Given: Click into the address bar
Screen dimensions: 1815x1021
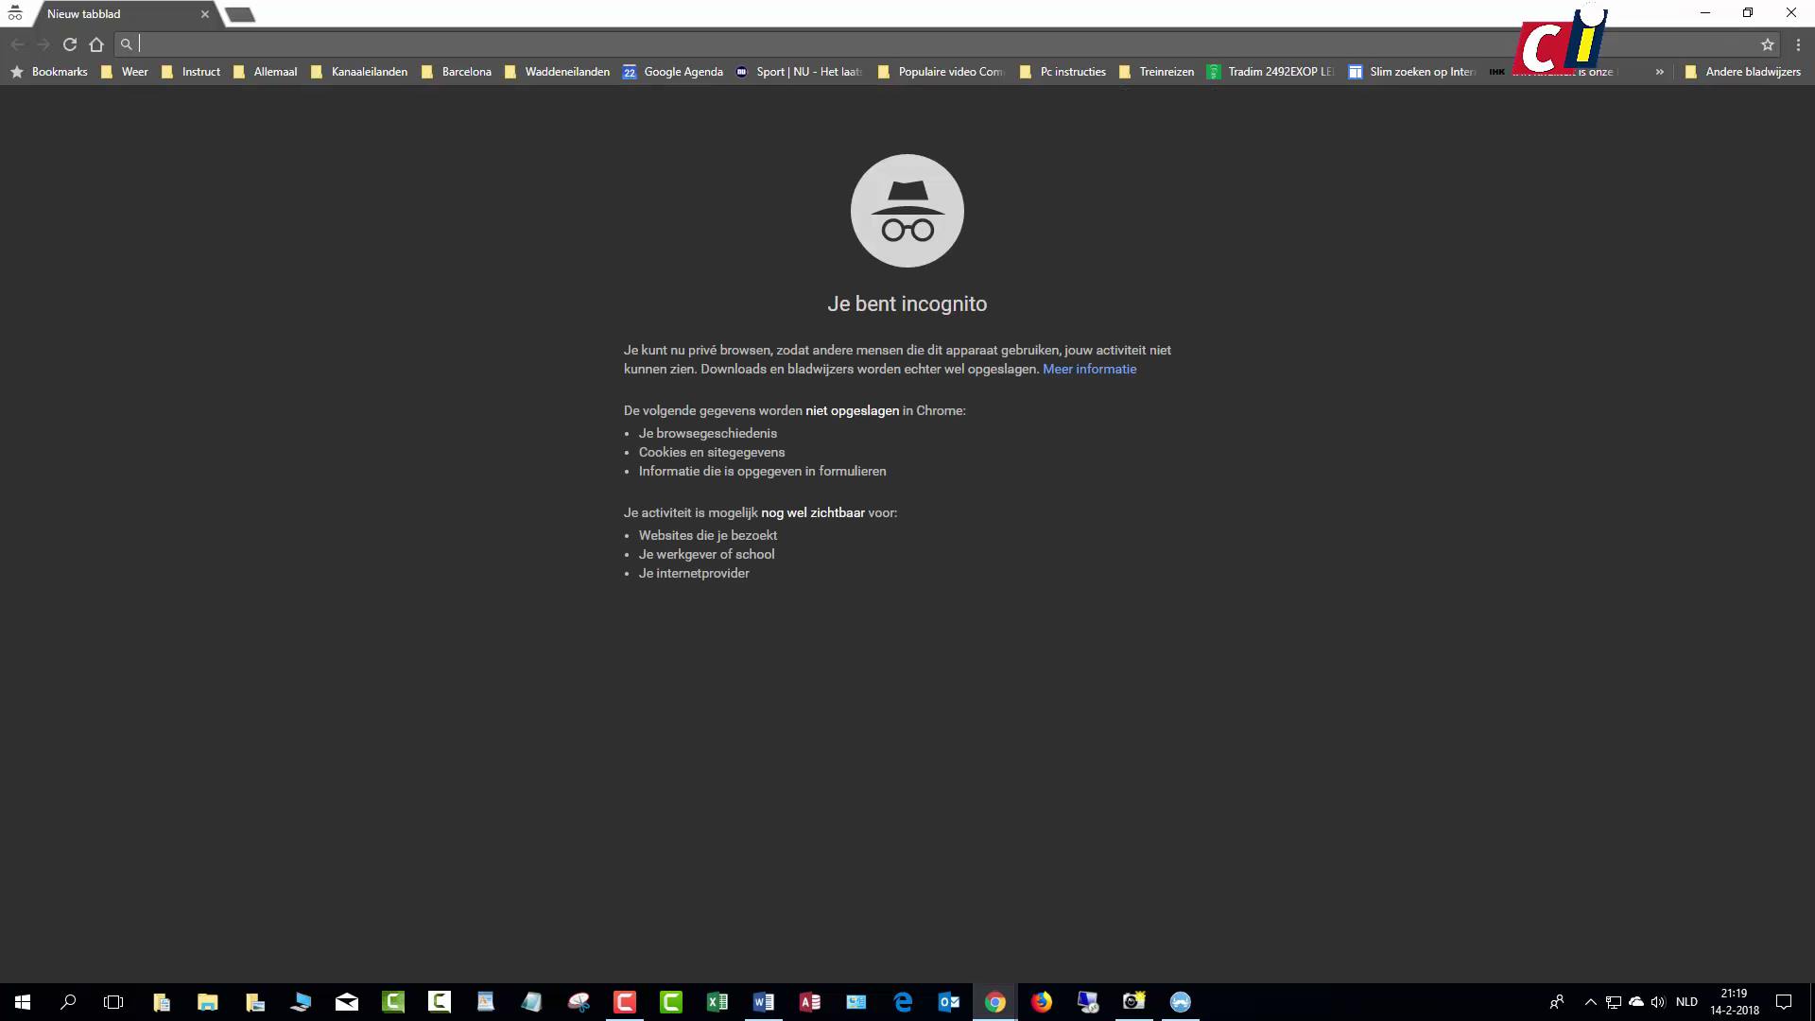Looking at the screenshot, I should [x=851, y=44].
